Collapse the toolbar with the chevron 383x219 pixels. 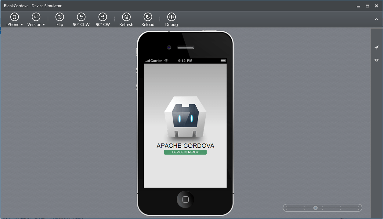click(376, 19)
